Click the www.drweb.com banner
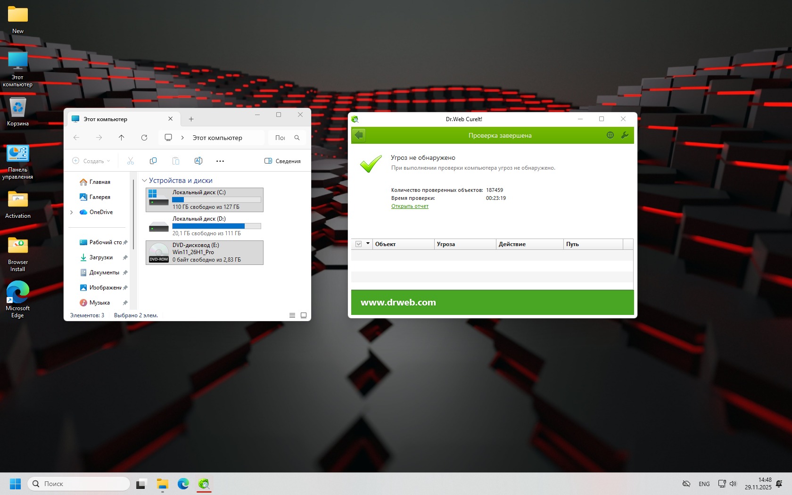Screen dimensions: 792x495 click(398, 303)
